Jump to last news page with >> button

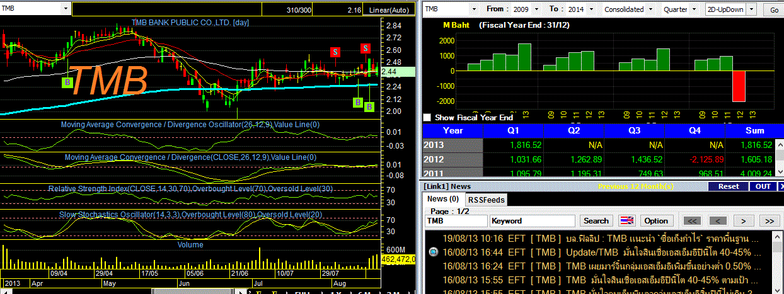(770, 221)
